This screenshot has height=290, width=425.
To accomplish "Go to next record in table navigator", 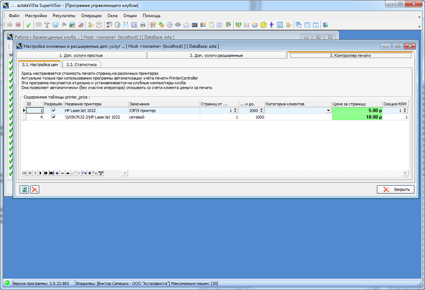I will pyautogui.click(x=41, y=173).
